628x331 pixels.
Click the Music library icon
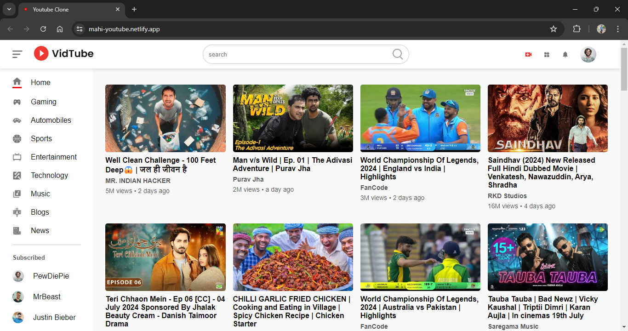pyautogui.click(x=17, y=194)
